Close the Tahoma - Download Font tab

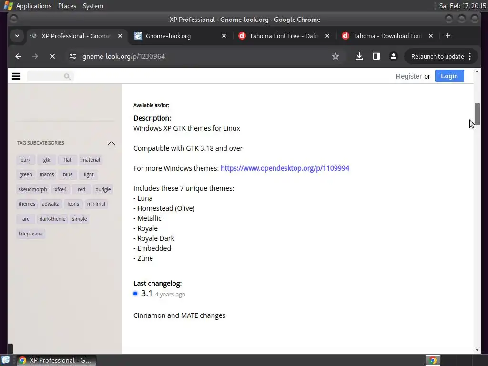tap(431, 36)
